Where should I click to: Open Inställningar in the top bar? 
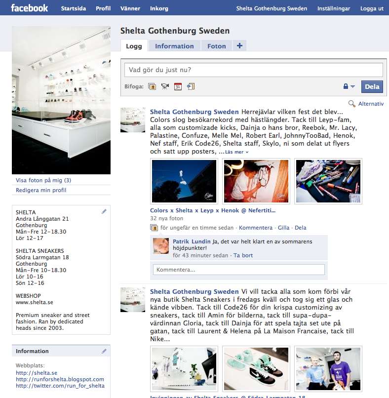click(x=333, y=8)
